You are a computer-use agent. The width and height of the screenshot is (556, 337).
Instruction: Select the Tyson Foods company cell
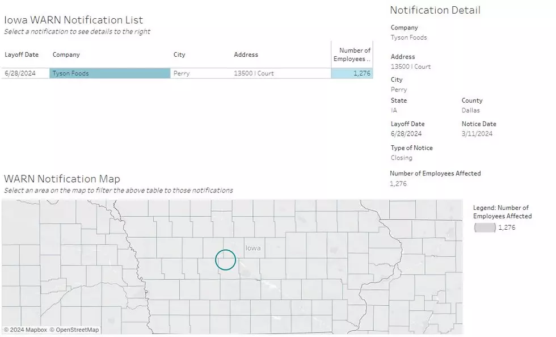point(109,73)
